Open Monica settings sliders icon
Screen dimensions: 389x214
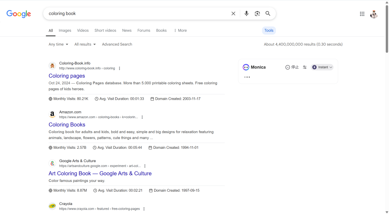(x=305, y=67)
